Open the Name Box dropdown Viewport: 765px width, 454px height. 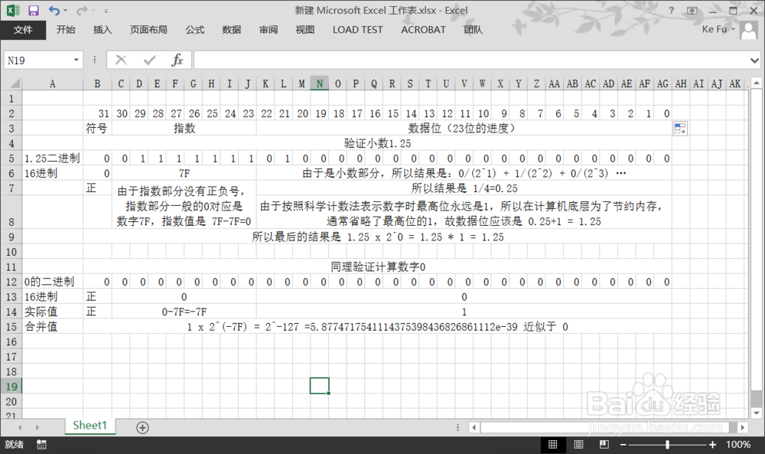(x=74, y=59)
